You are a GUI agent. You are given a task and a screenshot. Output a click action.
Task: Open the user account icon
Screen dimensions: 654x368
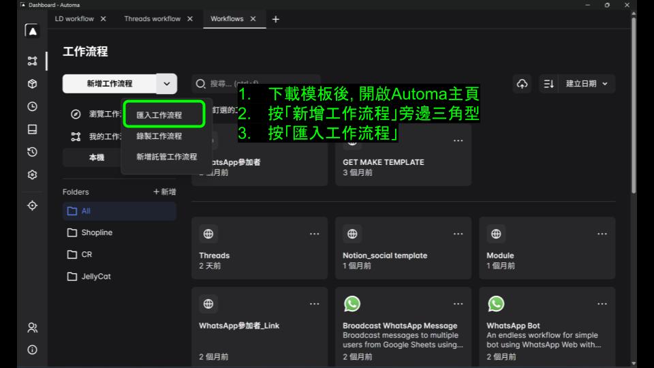tap(32, 328)
